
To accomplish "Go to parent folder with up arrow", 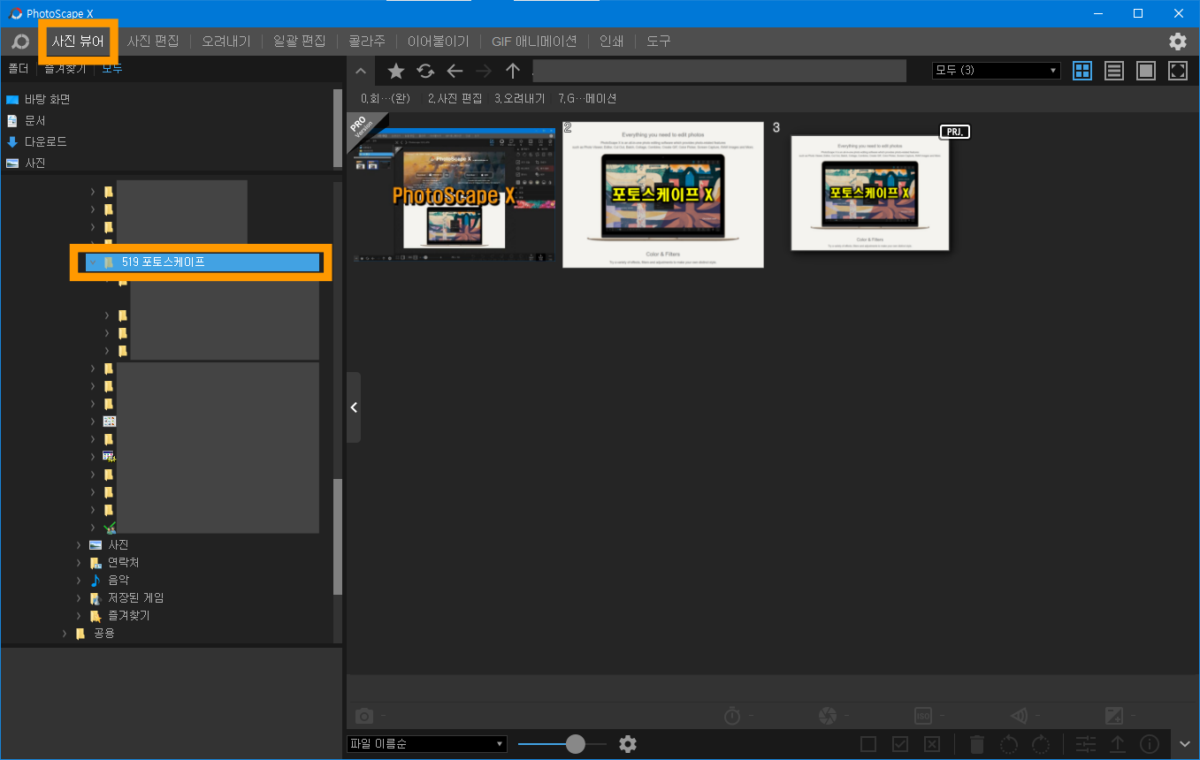I will [x=513, y=71].
